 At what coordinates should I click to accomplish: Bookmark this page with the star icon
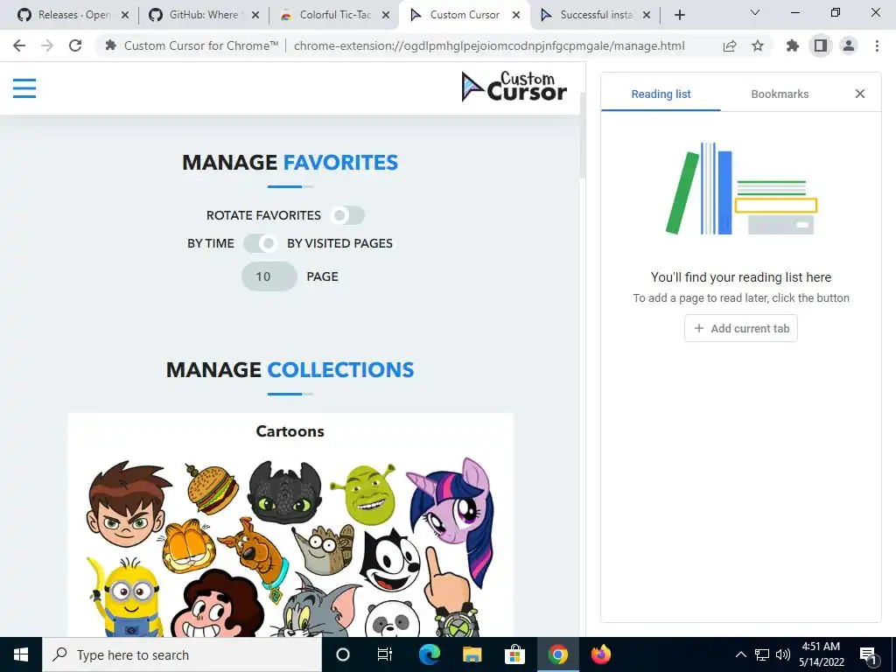point(758,45)
